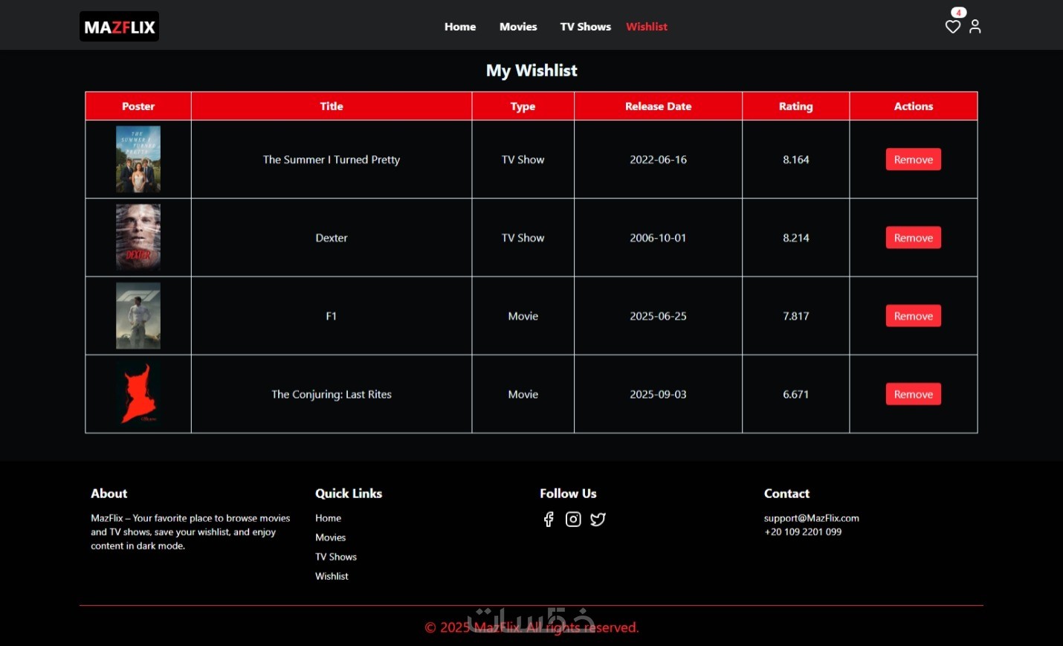Click the Title column header
1063x646 pixels.
[332, 106]
